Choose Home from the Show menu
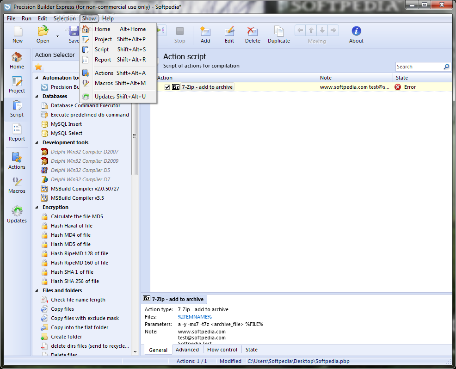Screen dimensions: 456x369 [118, 29]
